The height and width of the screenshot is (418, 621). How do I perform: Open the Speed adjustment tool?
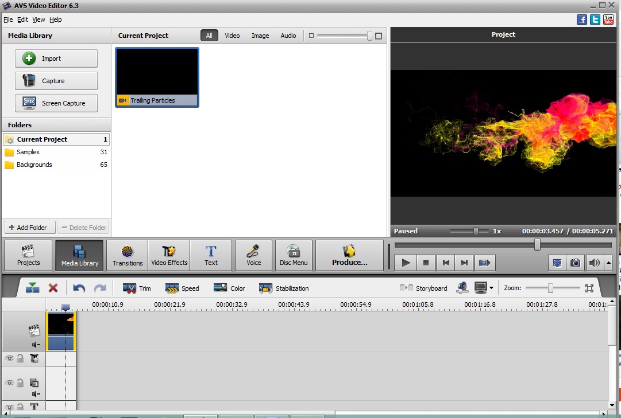[182, 288]
